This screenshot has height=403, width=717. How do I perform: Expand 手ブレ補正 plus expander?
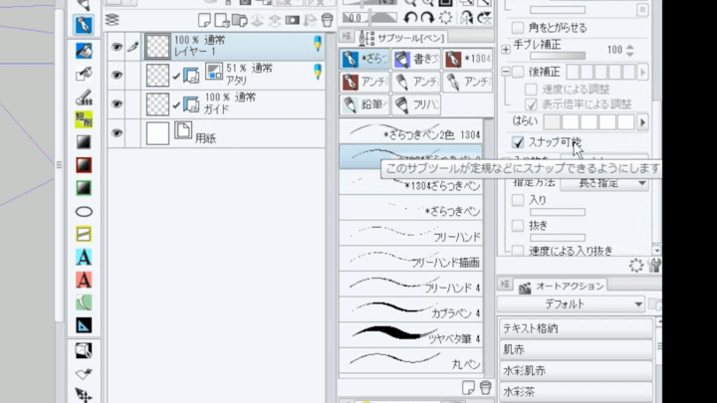tap(506, 50)
